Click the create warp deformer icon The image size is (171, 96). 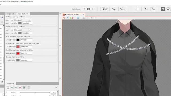137,9
